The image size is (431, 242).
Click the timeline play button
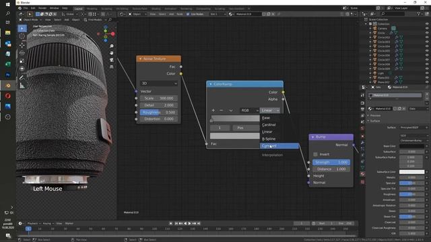tap(189, 224)
